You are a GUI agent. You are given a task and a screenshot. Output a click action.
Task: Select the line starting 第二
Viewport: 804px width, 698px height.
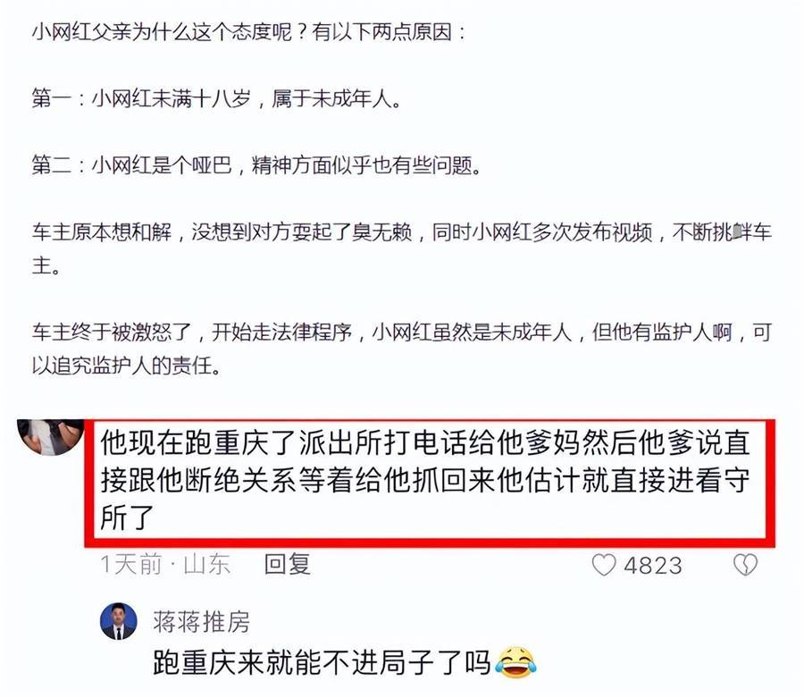(x=256, y=164)
